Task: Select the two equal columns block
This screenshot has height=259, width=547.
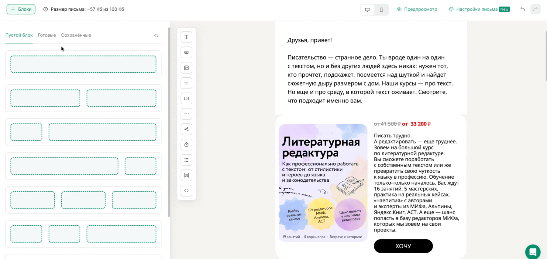Action: pyautogui.click(x=83, y=98)
